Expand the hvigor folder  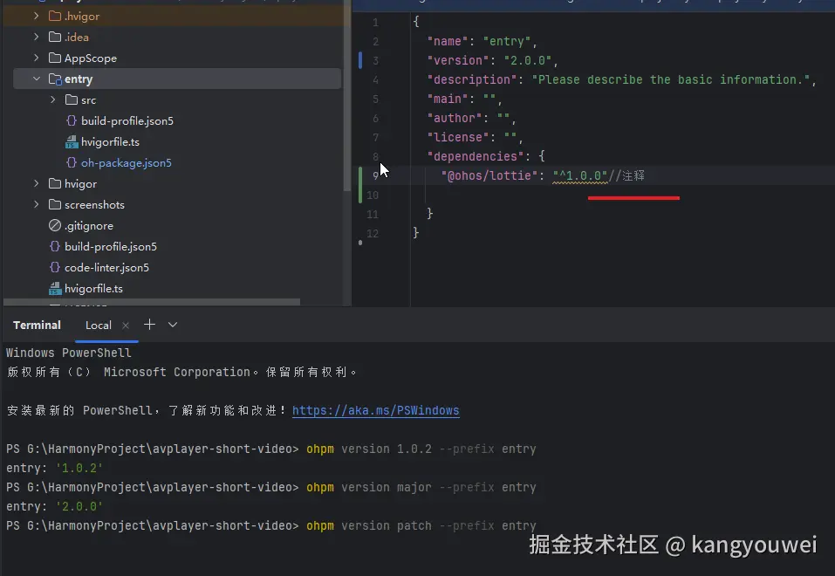click(37, 183)
